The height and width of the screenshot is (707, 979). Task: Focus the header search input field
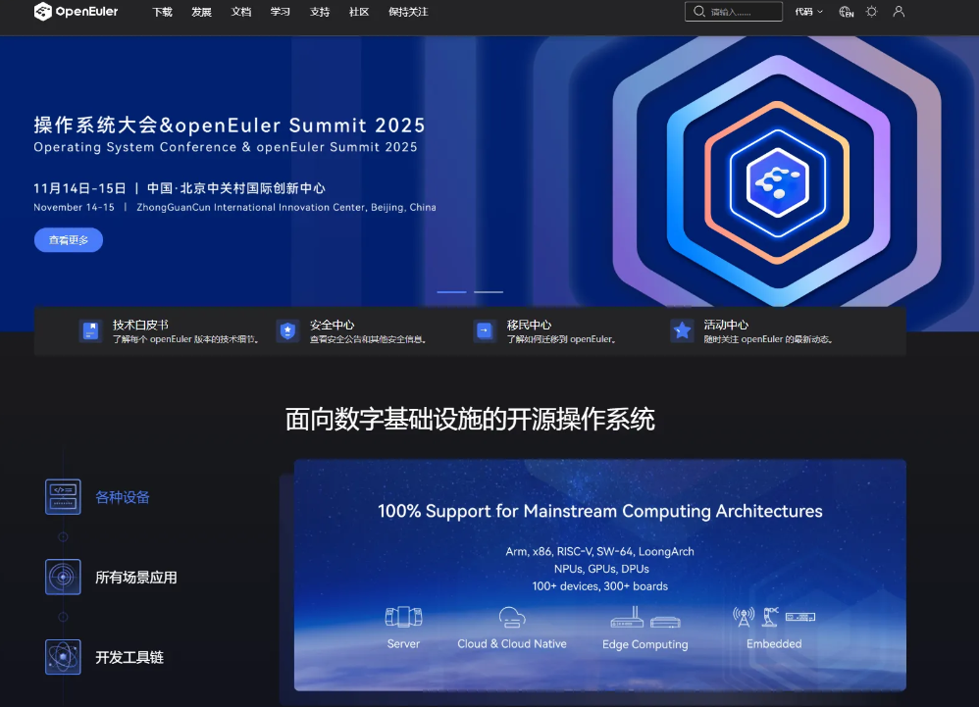click(734, 11)
